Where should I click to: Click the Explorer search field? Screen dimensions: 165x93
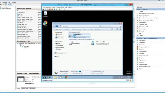pos(111,26)
